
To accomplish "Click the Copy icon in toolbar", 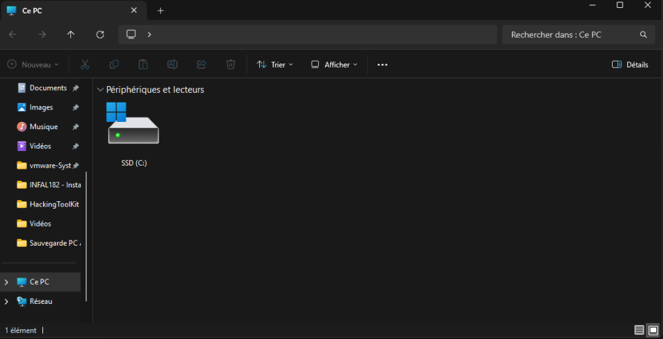I will coord(114,64).
